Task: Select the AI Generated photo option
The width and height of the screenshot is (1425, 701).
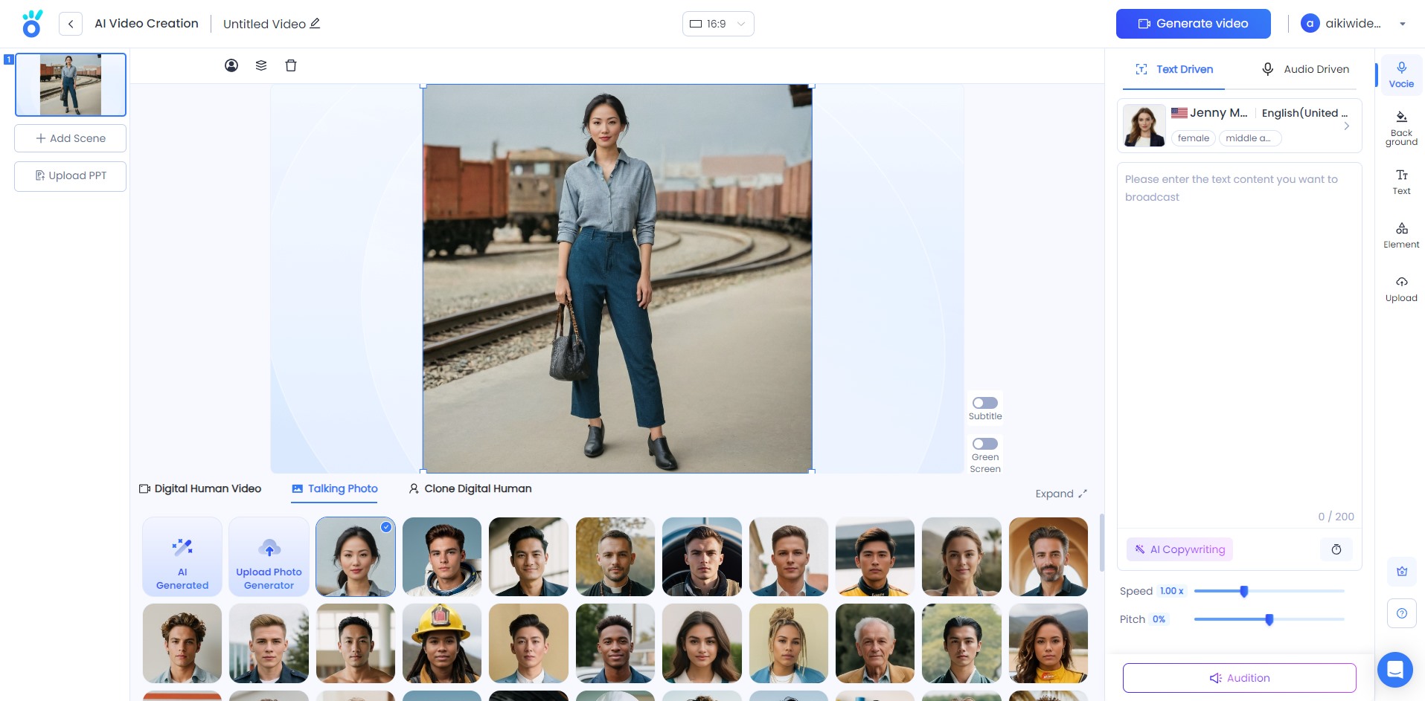Action: (x=182, y=557)
